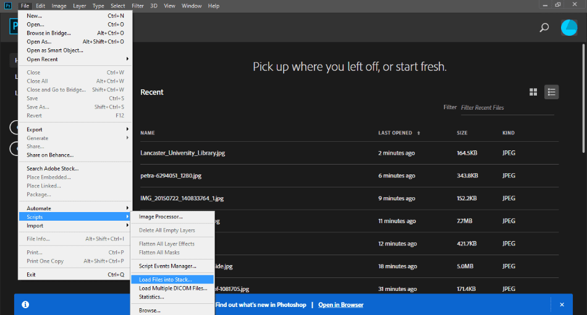This screenshot has width=587, height=315.
Task: Expand the Open Recent submenu
Action: click(x=75, y=59)
